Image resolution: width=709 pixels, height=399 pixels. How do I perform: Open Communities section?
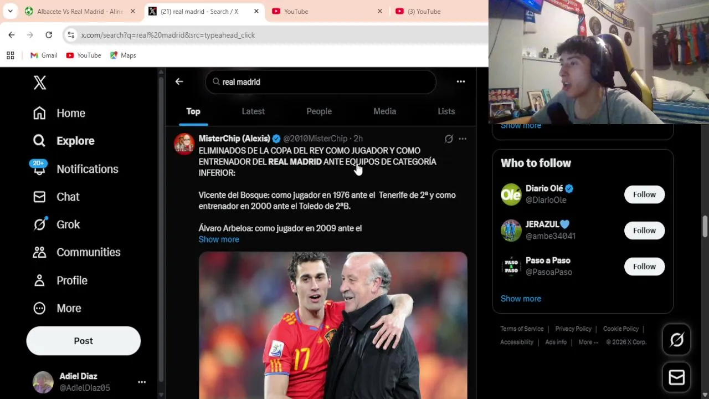[x=76, y=252]
